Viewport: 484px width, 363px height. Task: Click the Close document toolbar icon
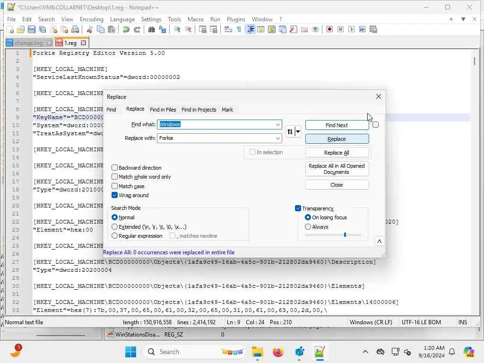54,30
